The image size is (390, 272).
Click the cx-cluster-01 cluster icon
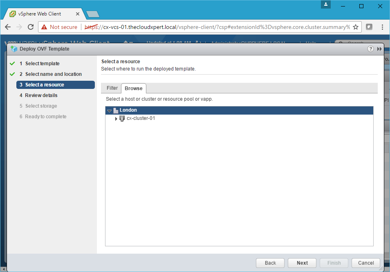click(x=122, y=119)
